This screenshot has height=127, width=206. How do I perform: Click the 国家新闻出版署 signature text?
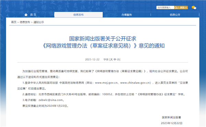pos(171,117)
